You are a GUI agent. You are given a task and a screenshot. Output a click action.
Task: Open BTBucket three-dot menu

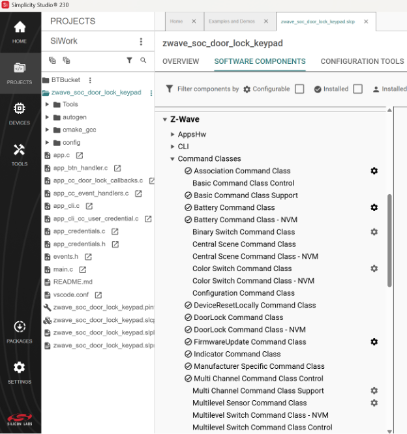click(x=90, y=80)
